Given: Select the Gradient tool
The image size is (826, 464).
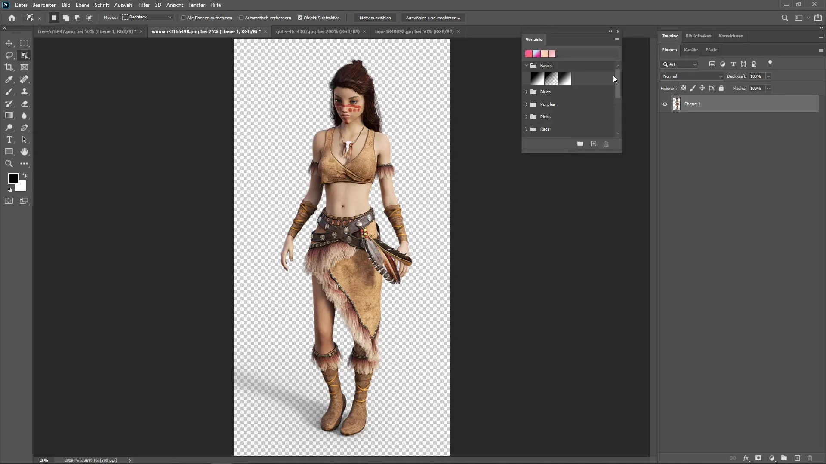Looking at the screenshot, I should (9, 116).
